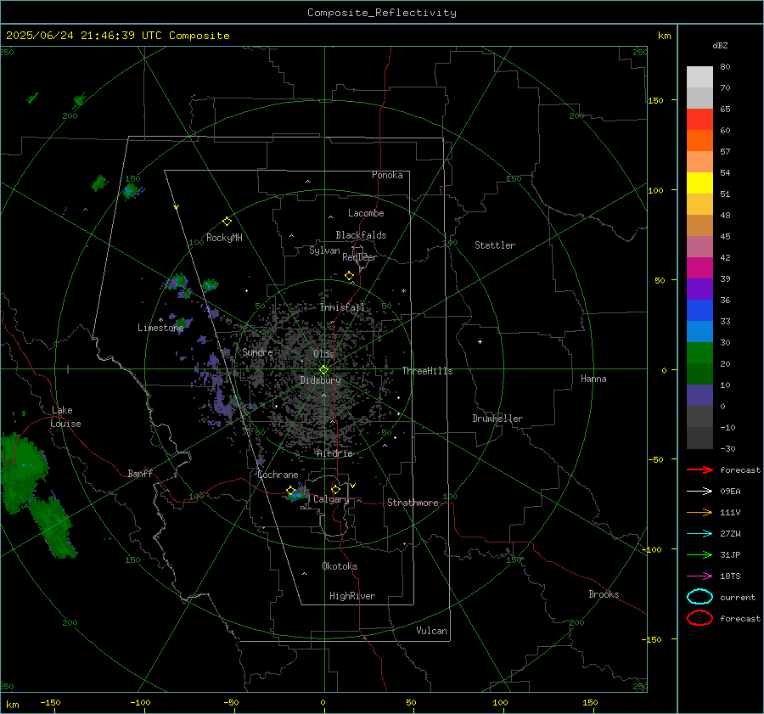Click the asterisk marker above Limestone label

pos(160,320)
